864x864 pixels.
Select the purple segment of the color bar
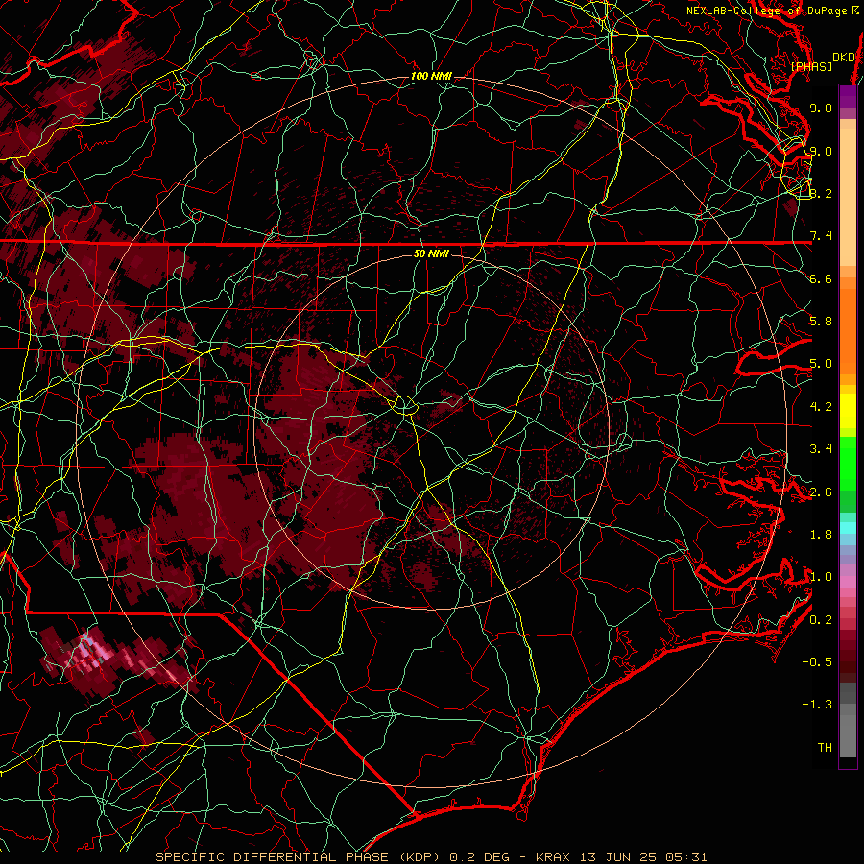tap(848, 96)
